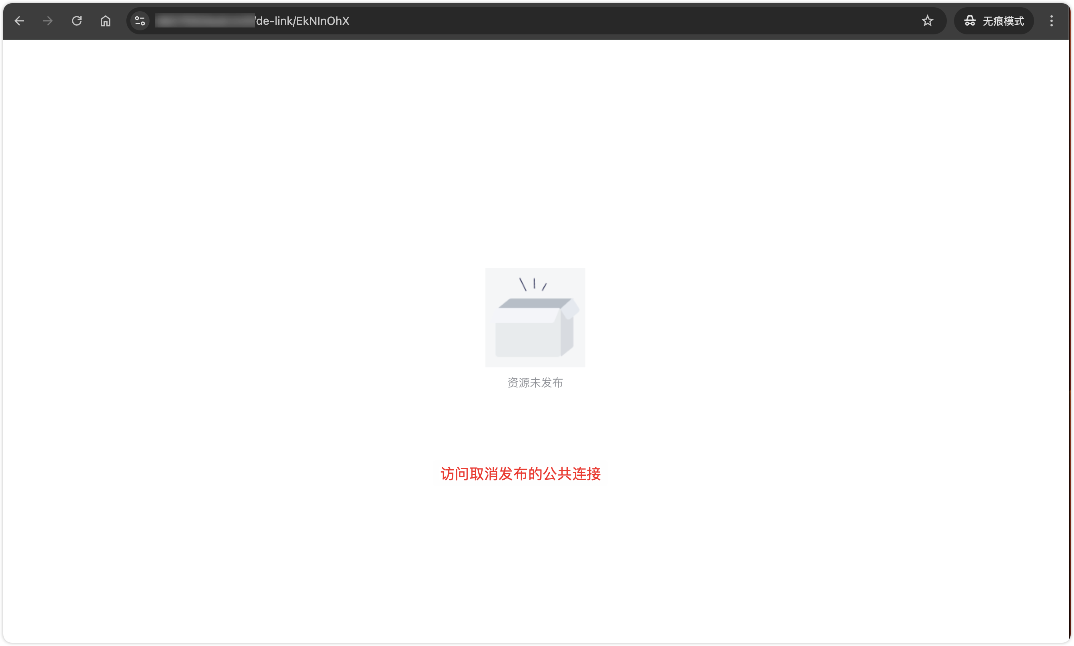The height and width of the screenshot is (646, 1074).
Task: View site information icon in address bar
Action: point(140,21)
